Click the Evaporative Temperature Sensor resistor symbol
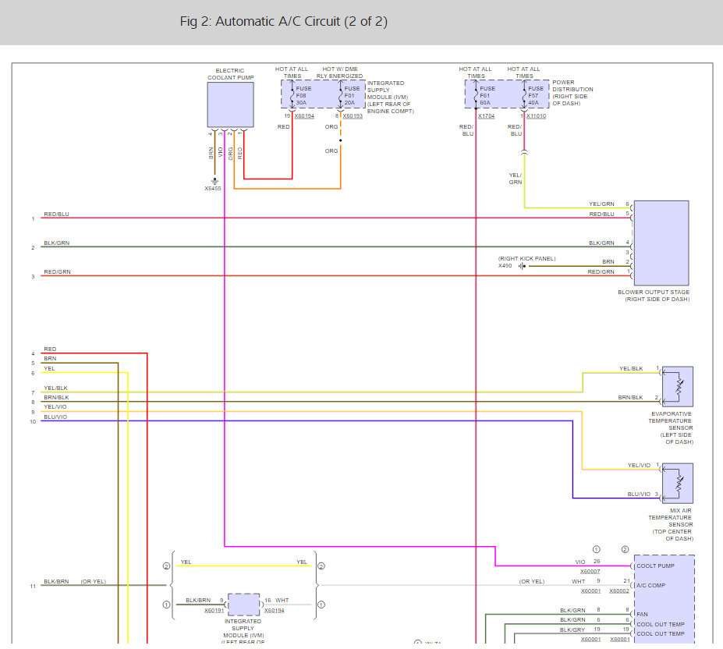723x649 pixels. coord(678,385)
